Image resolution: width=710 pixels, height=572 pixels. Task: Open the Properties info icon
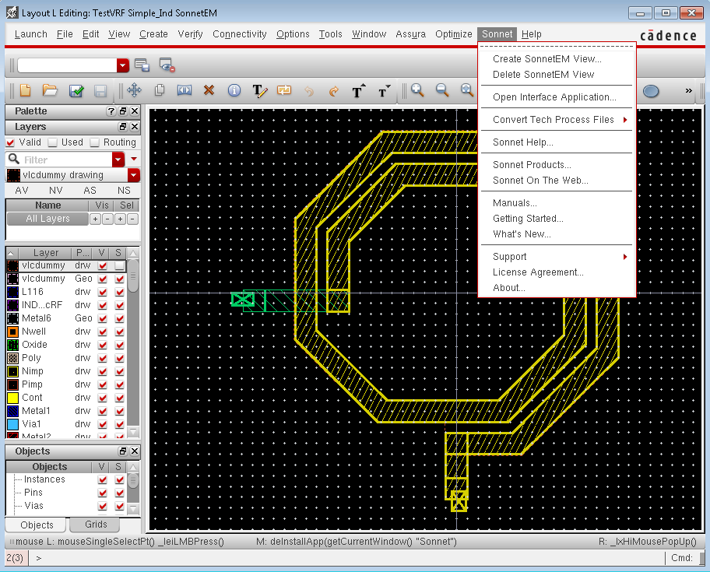[234, 90]
